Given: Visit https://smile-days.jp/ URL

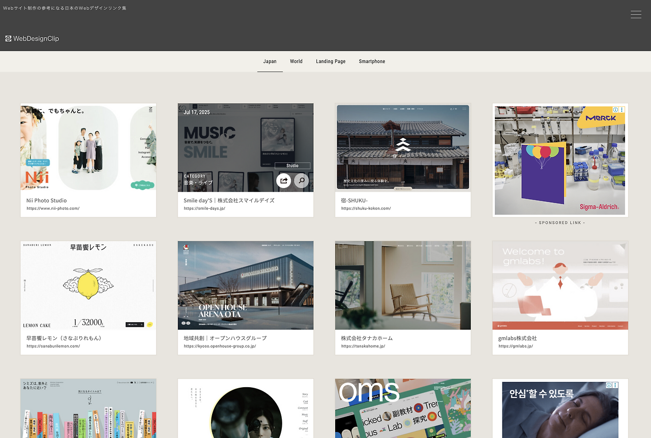Looking at the screenshot, I should point(204,208).
